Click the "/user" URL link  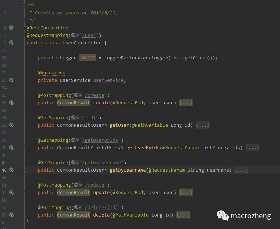[x=89, y=35]
